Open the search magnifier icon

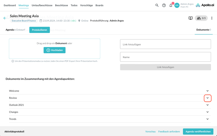click(x=157, y=5)
